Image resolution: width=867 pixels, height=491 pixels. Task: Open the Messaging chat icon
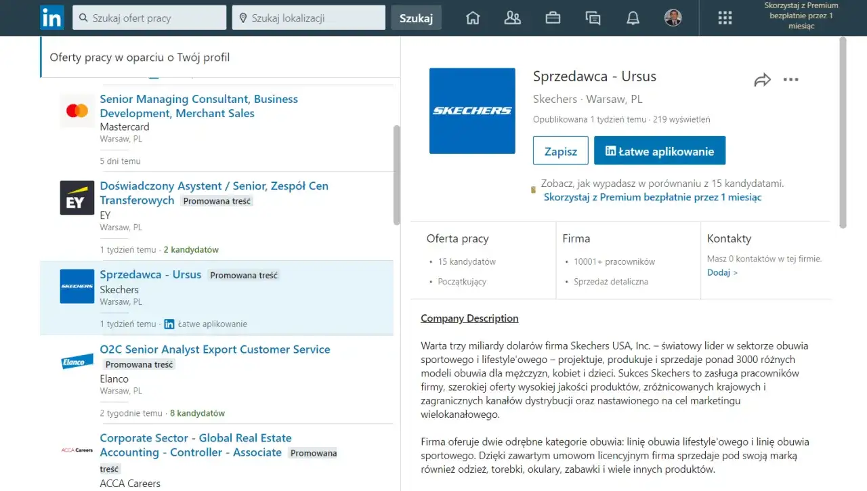593,18
